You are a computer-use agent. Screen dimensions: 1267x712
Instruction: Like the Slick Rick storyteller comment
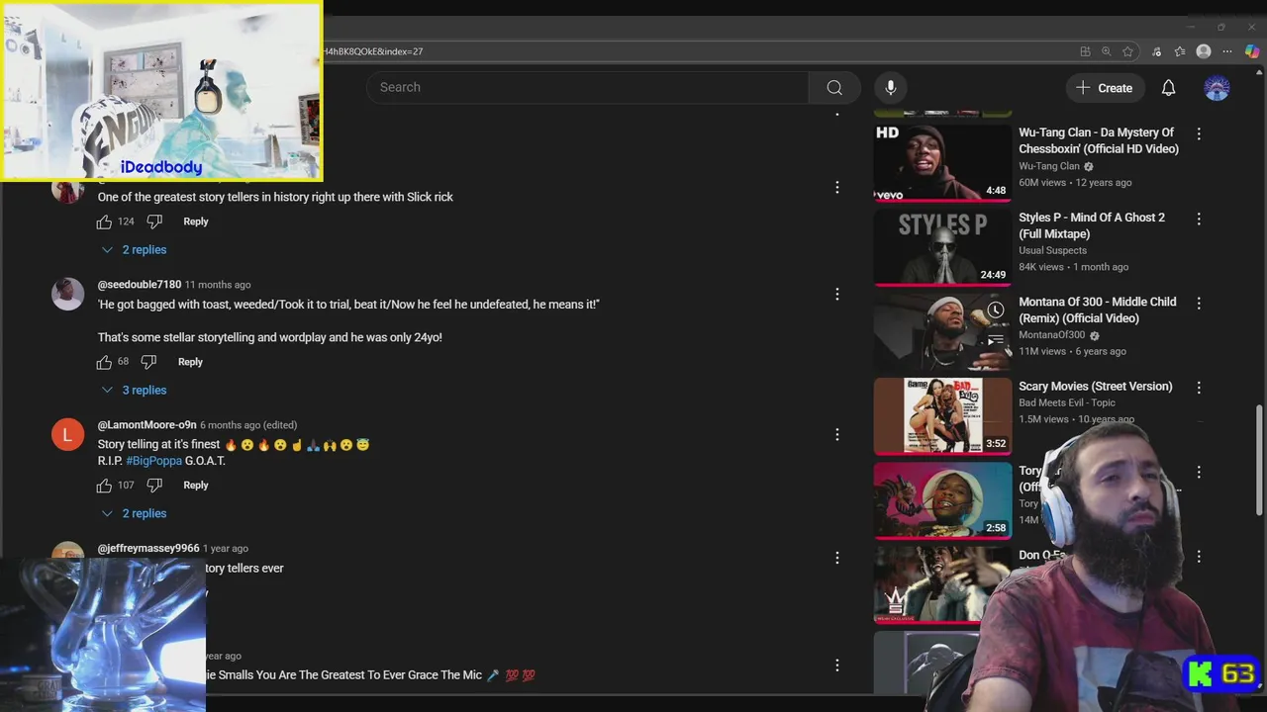(x=104, y=222)
